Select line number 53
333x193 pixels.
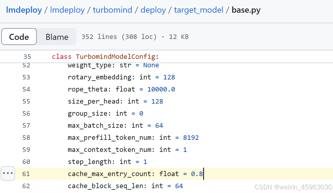26,77
